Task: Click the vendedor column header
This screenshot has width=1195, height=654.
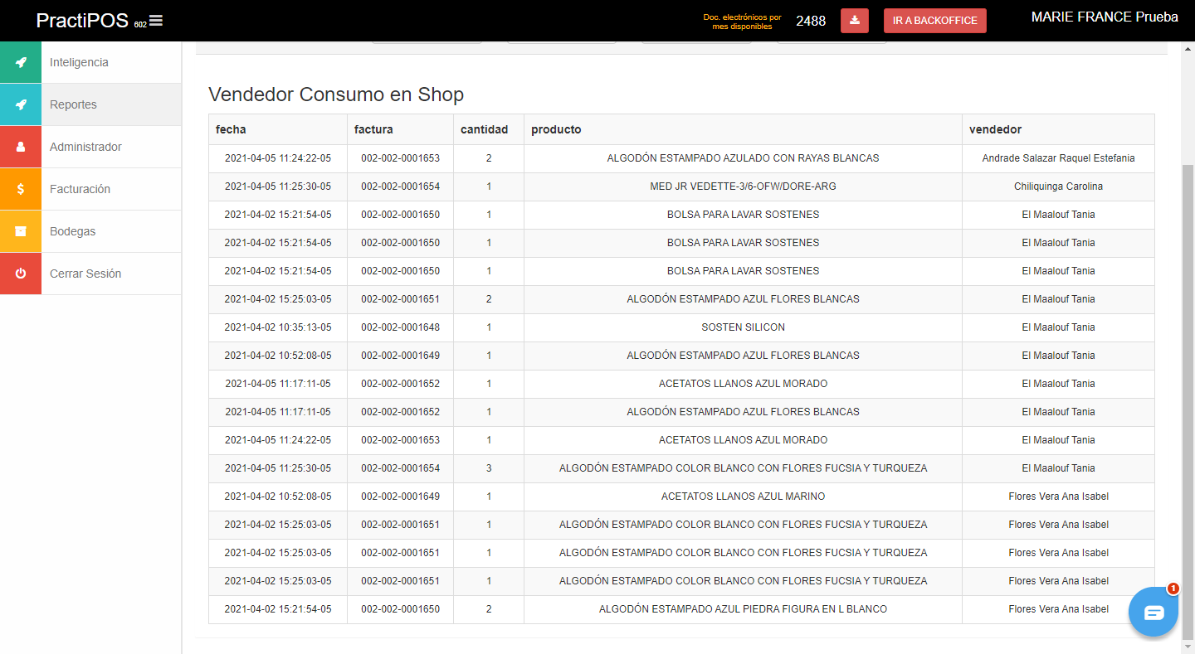Action: [x=995, y=129]
